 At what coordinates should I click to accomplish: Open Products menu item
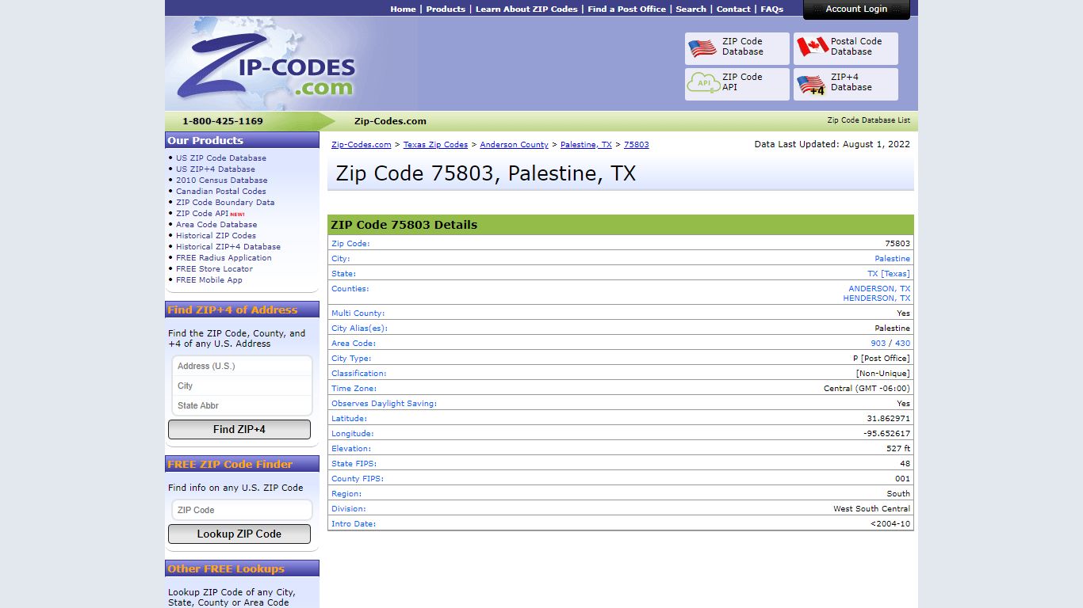click(x=446, y=9)
